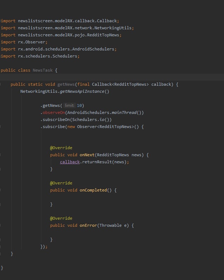Image resolution: width=224 pixels, height=280 pixels.
Task: Click the mainThread() call
Action: (127, 112)
